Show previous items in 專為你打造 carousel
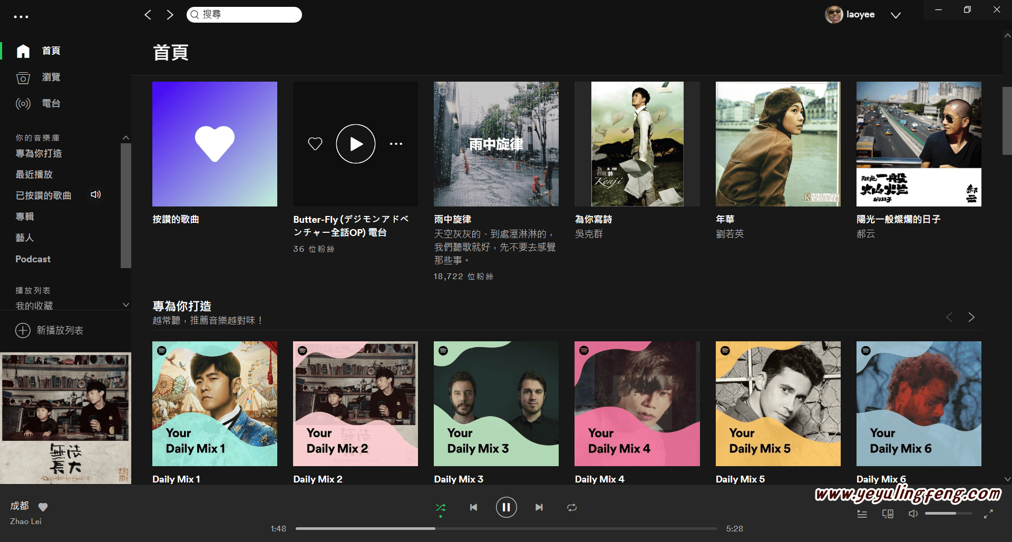This screenshot has width=1012, height=542. tap(949, 317)
